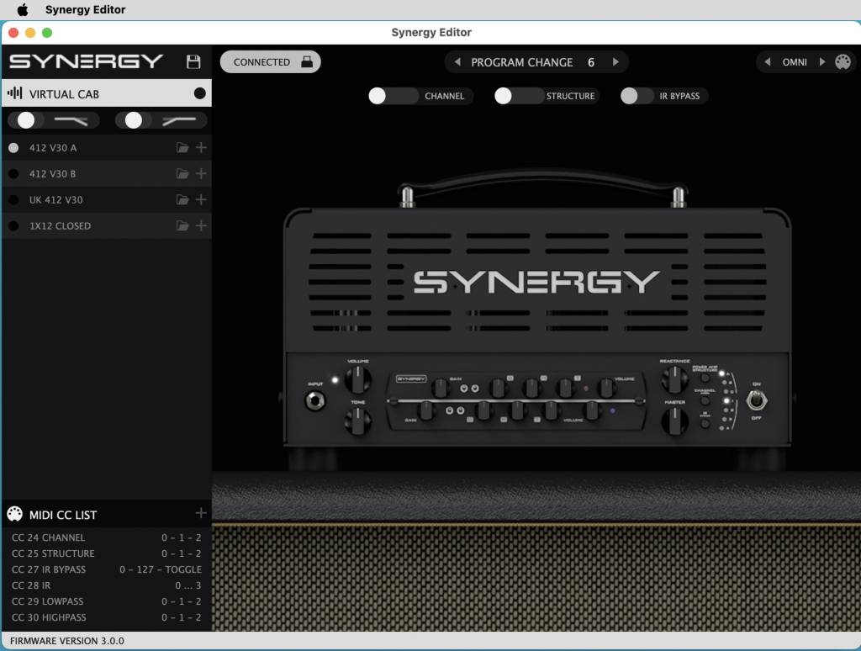
Task: Click the left arrow for PROGRAM CHANGE
Action: (x=457, y=61)
